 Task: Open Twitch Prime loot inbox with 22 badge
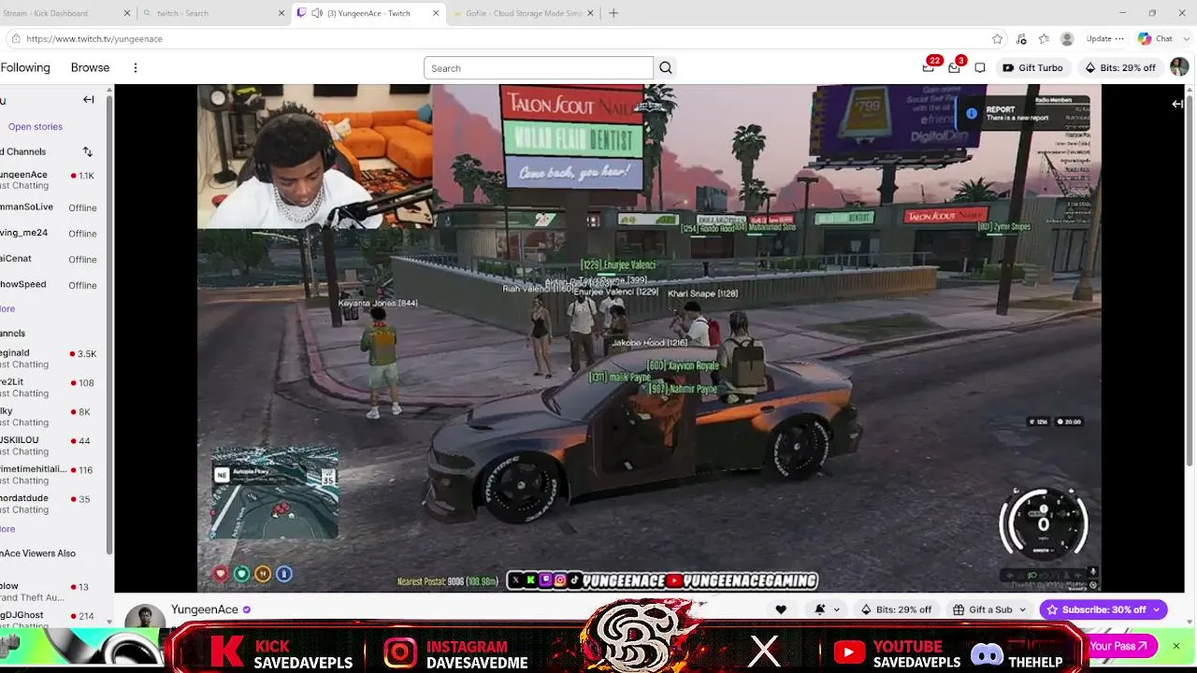click(929, 67)
